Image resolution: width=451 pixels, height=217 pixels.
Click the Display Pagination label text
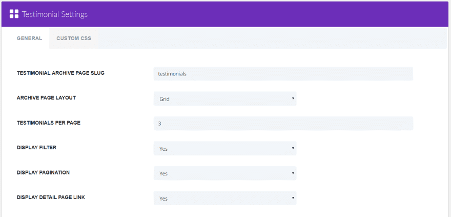pyautogui.click(x=43, y=172)
